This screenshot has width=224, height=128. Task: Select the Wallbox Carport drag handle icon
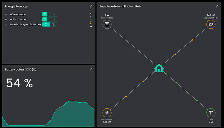(x=6, y=19)
